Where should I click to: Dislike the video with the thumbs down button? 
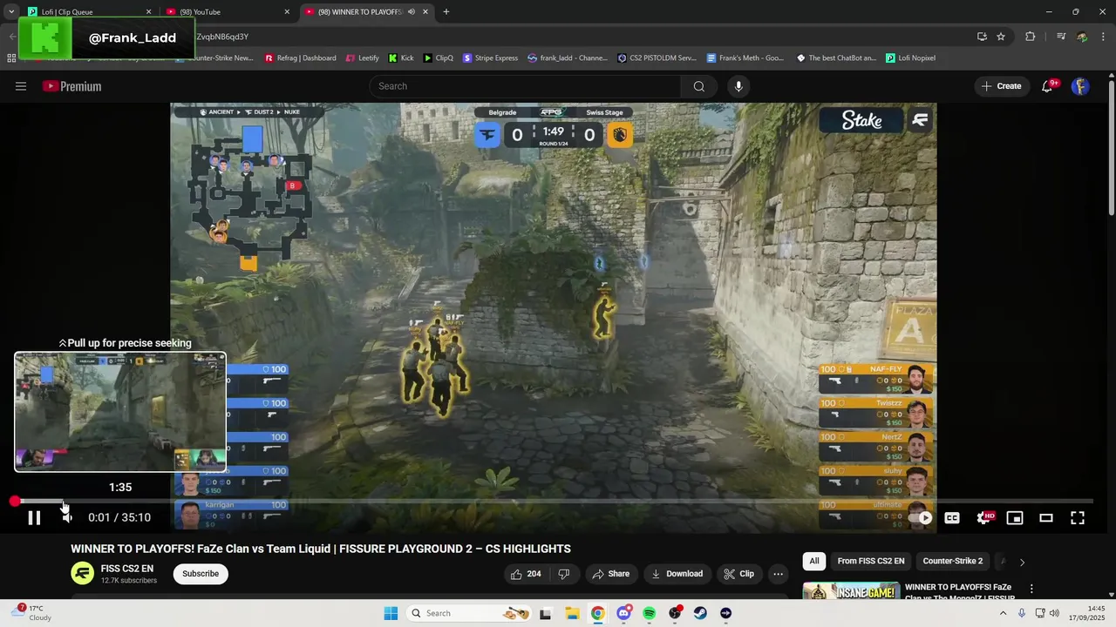(x=564, y=574)
